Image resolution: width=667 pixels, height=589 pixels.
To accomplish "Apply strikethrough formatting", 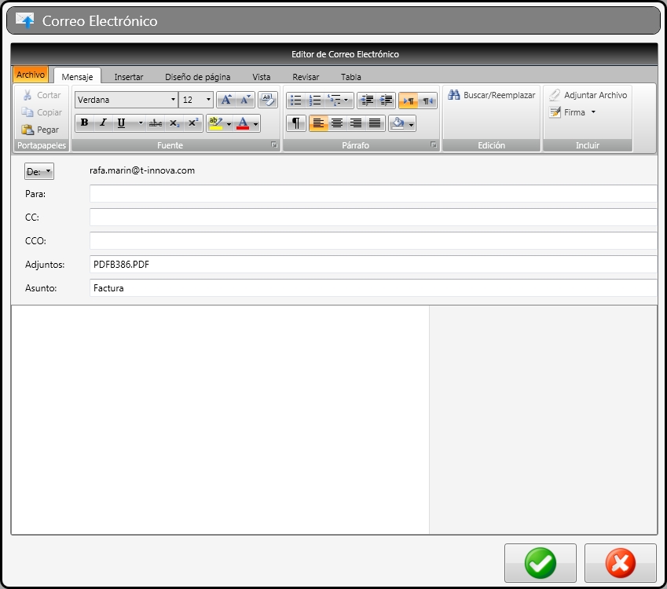I will 156,123.
